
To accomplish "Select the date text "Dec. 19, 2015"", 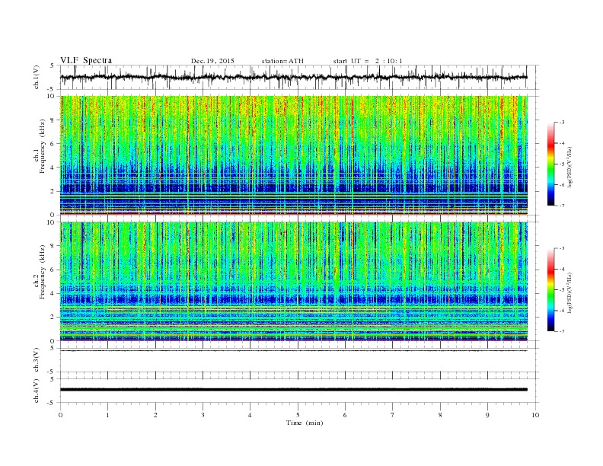I will click(212, 61).
